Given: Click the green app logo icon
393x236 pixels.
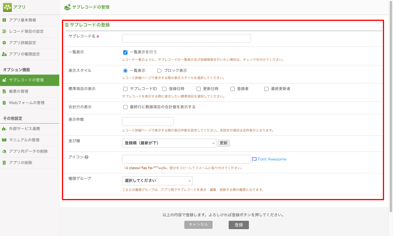Looking at the screenshot, I should pyautogui.click(x=7, y=7).
